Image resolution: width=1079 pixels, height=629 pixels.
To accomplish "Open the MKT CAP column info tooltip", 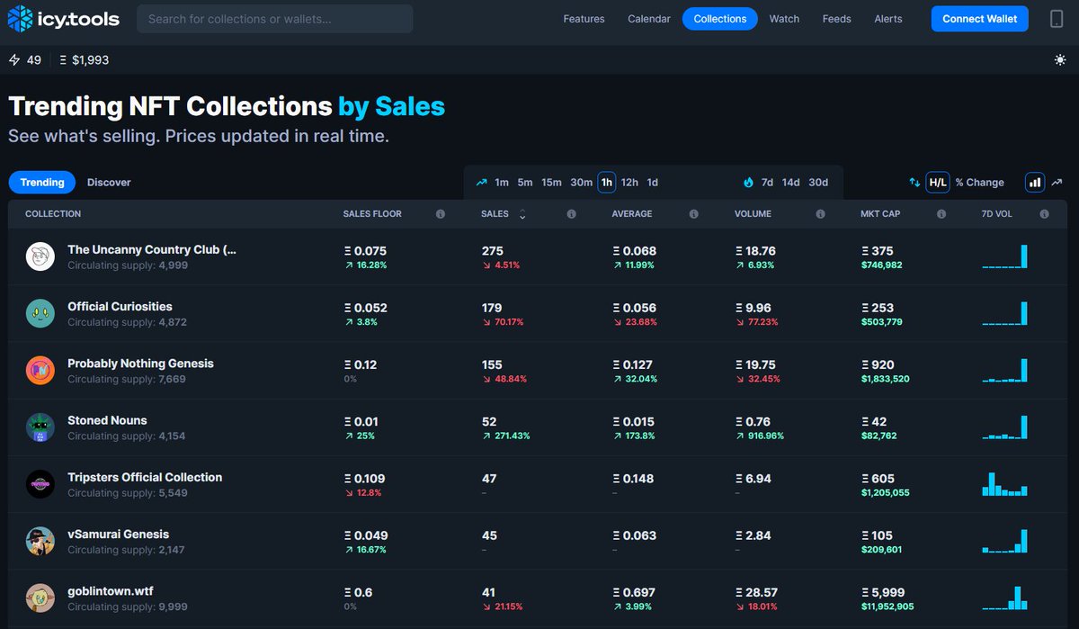I will [941, 214].
